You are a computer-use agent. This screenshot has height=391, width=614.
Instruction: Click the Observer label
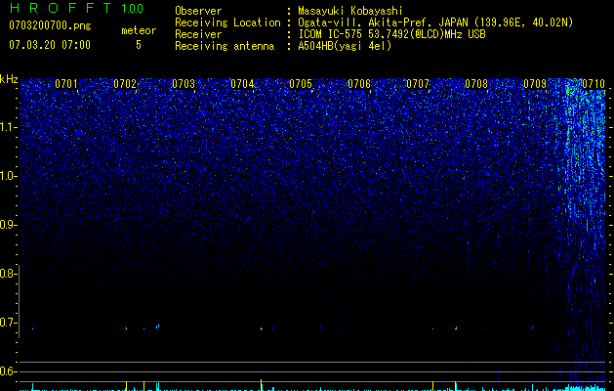tap(198, 11)
